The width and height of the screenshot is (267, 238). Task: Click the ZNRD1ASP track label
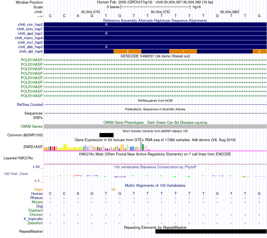point(33,147)
